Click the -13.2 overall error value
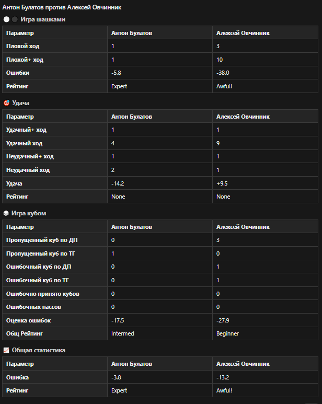 click(223, 377)
